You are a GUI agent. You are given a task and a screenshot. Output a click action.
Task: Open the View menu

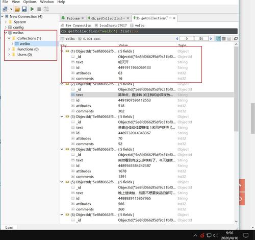point(16,2)
